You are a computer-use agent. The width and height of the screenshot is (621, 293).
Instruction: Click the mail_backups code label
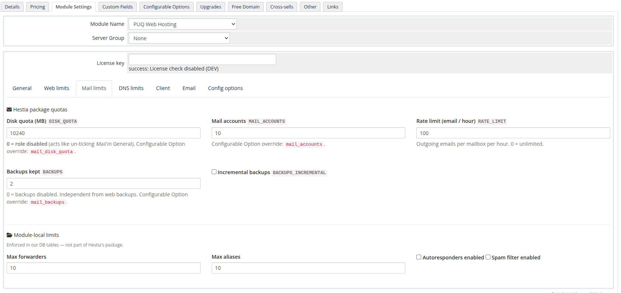[48, 202]
